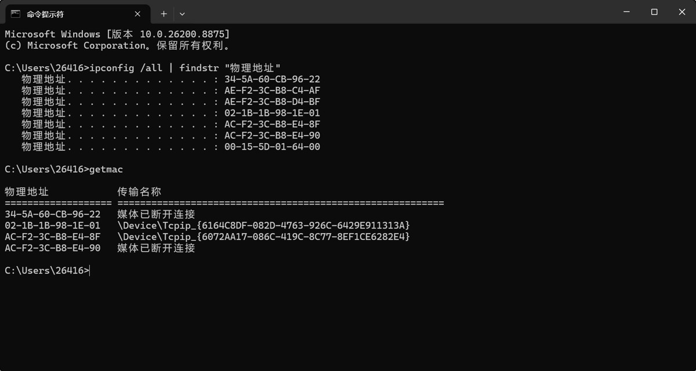Click the final C:\Users\26416> prompt input line
This screenshot has width=696, height=371.
click(x=47, y=270)
